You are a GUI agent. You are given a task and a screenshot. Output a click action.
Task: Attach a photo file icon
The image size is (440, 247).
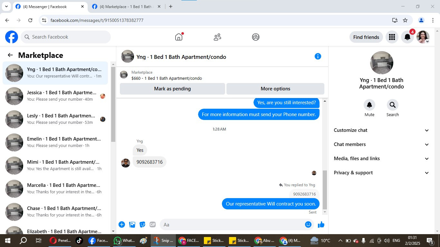pyautogui.click(x=132, y=224)
